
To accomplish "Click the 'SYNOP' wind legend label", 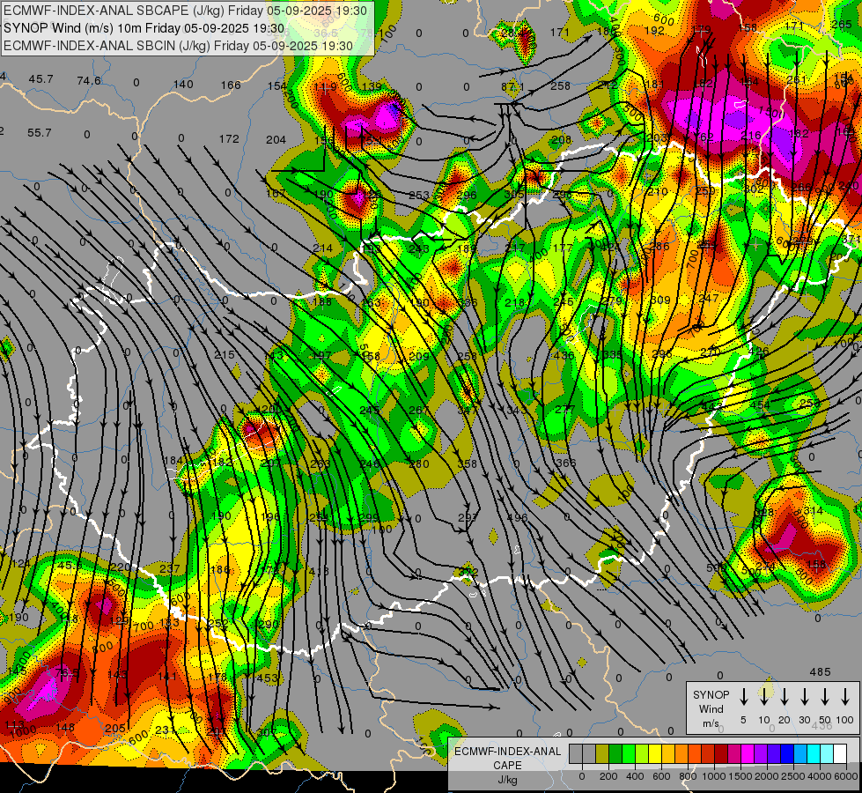I will click(711, 694).
